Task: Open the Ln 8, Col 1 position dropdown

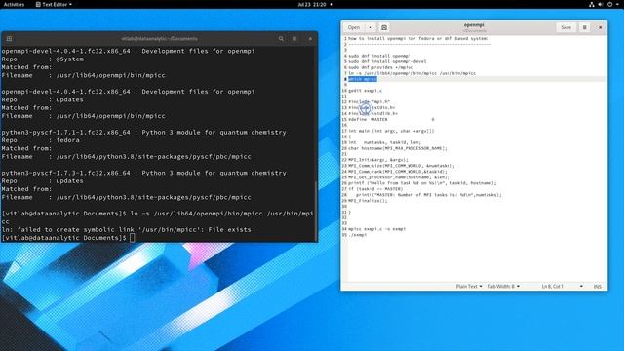Action: coord(562,286)
